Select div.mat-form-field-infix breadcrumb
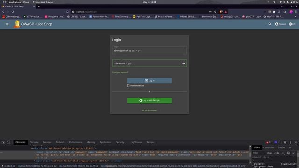Viewport: 299px width, 168px height. 78,166
